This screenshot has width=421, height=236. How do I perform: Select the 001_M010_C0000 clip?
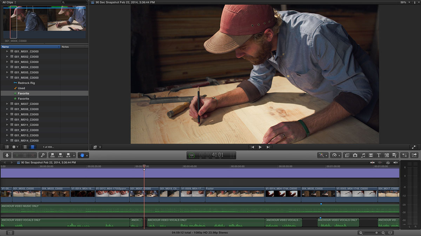pyautogui.click(x=45, y=120)
